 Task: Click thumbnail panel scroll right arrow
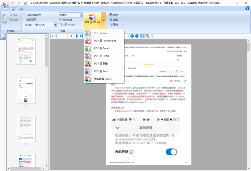click(43, 169)
